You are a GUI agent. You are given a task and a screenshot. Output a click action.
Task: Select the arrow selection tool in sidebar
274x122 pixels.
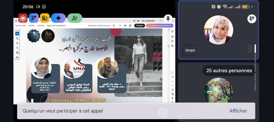(17, 34)
